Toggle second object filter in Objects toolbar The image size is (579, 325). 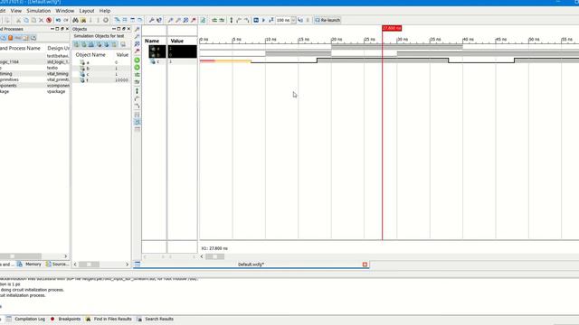[84, 44]
